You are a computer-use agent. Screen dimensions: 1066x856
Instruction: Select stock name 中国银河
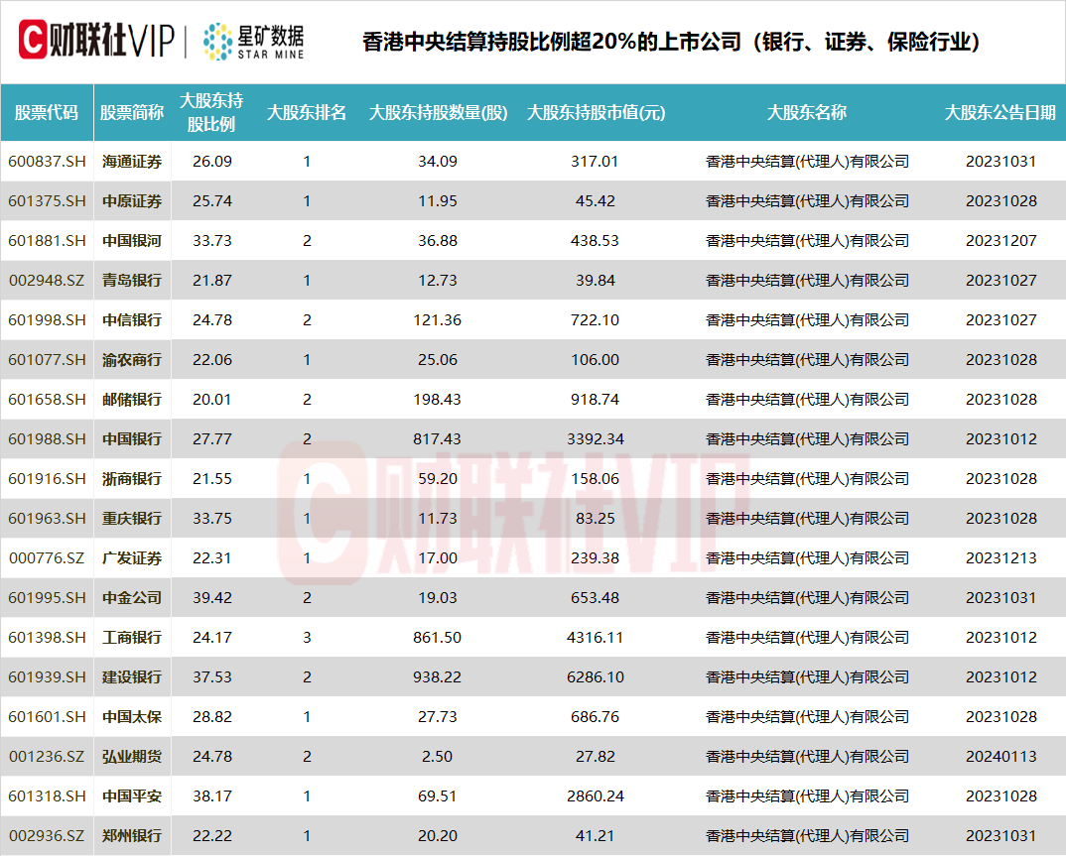pos(132,240)
